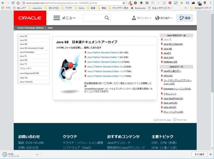Bookmark this page with star icon
The width and height of the screenshot is (214, 159).
(x=124, y=3)
